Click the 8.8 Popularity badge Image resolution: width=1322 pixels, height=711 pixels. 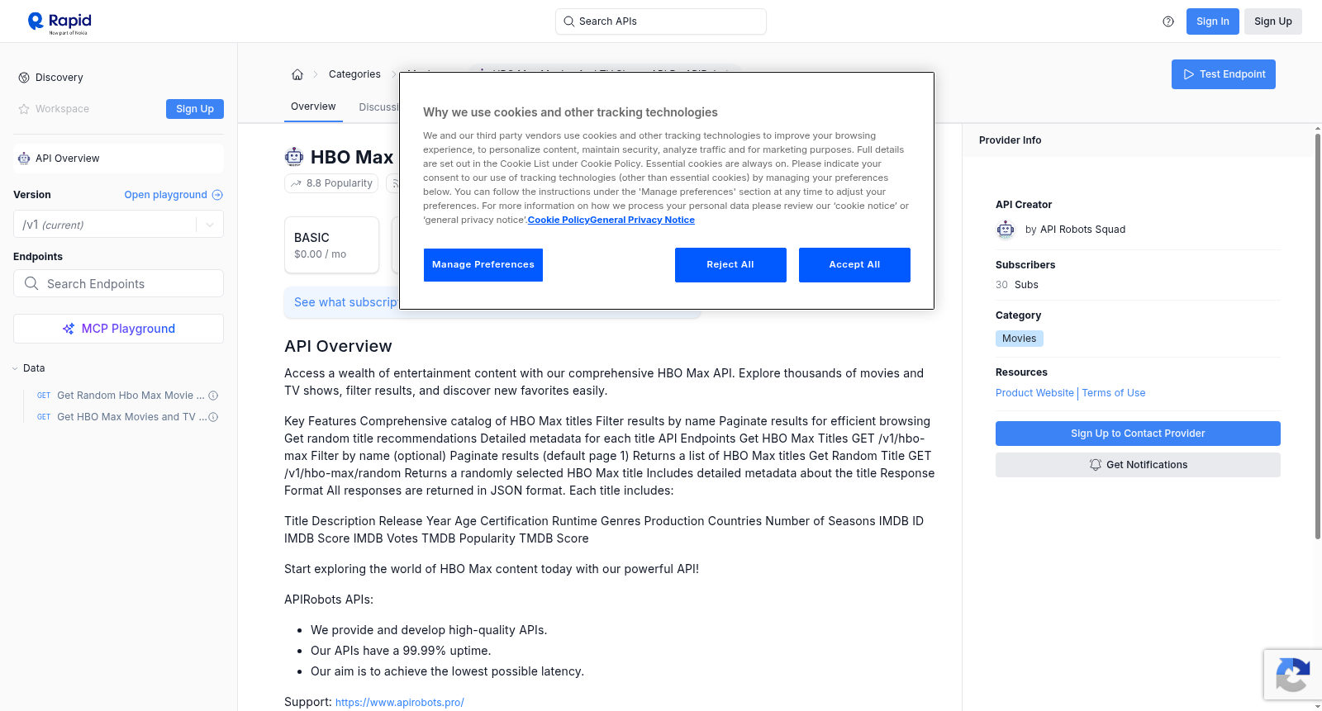pyautogui.click(x=331, y=183)
